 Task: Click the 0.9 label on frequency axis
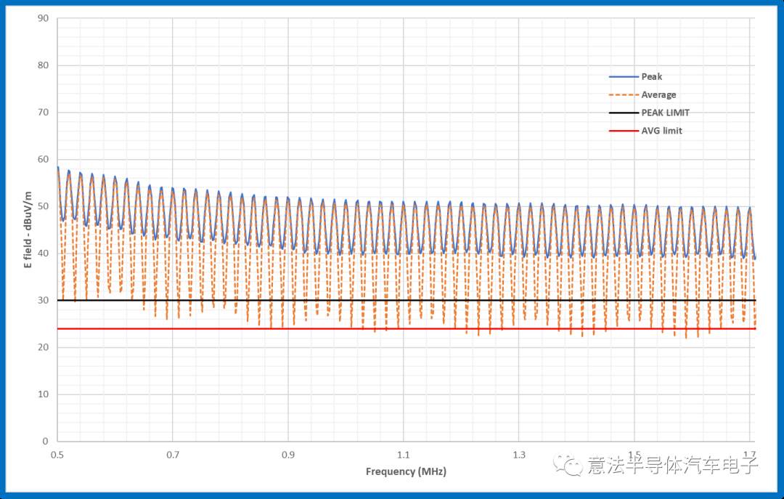(287, 454)
